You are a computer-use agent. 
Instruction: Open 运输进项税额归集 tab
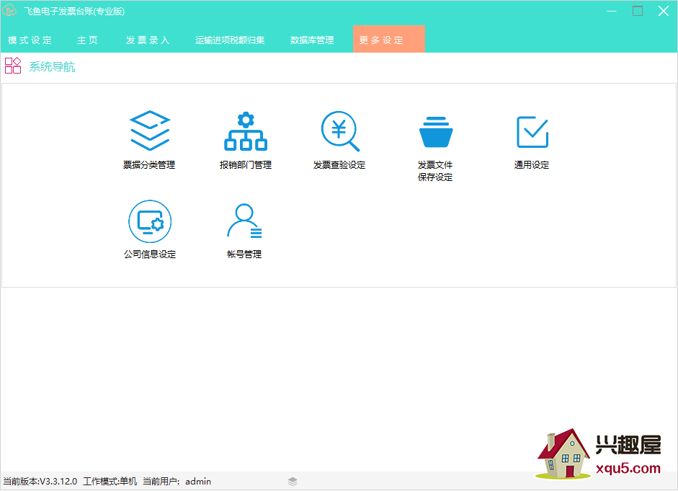[230, 40]
